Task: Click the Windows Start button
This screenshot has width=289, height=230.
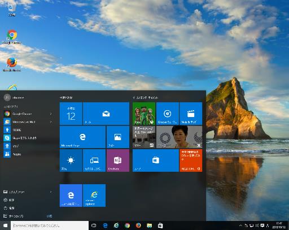Action: click(x=5, y=225)
